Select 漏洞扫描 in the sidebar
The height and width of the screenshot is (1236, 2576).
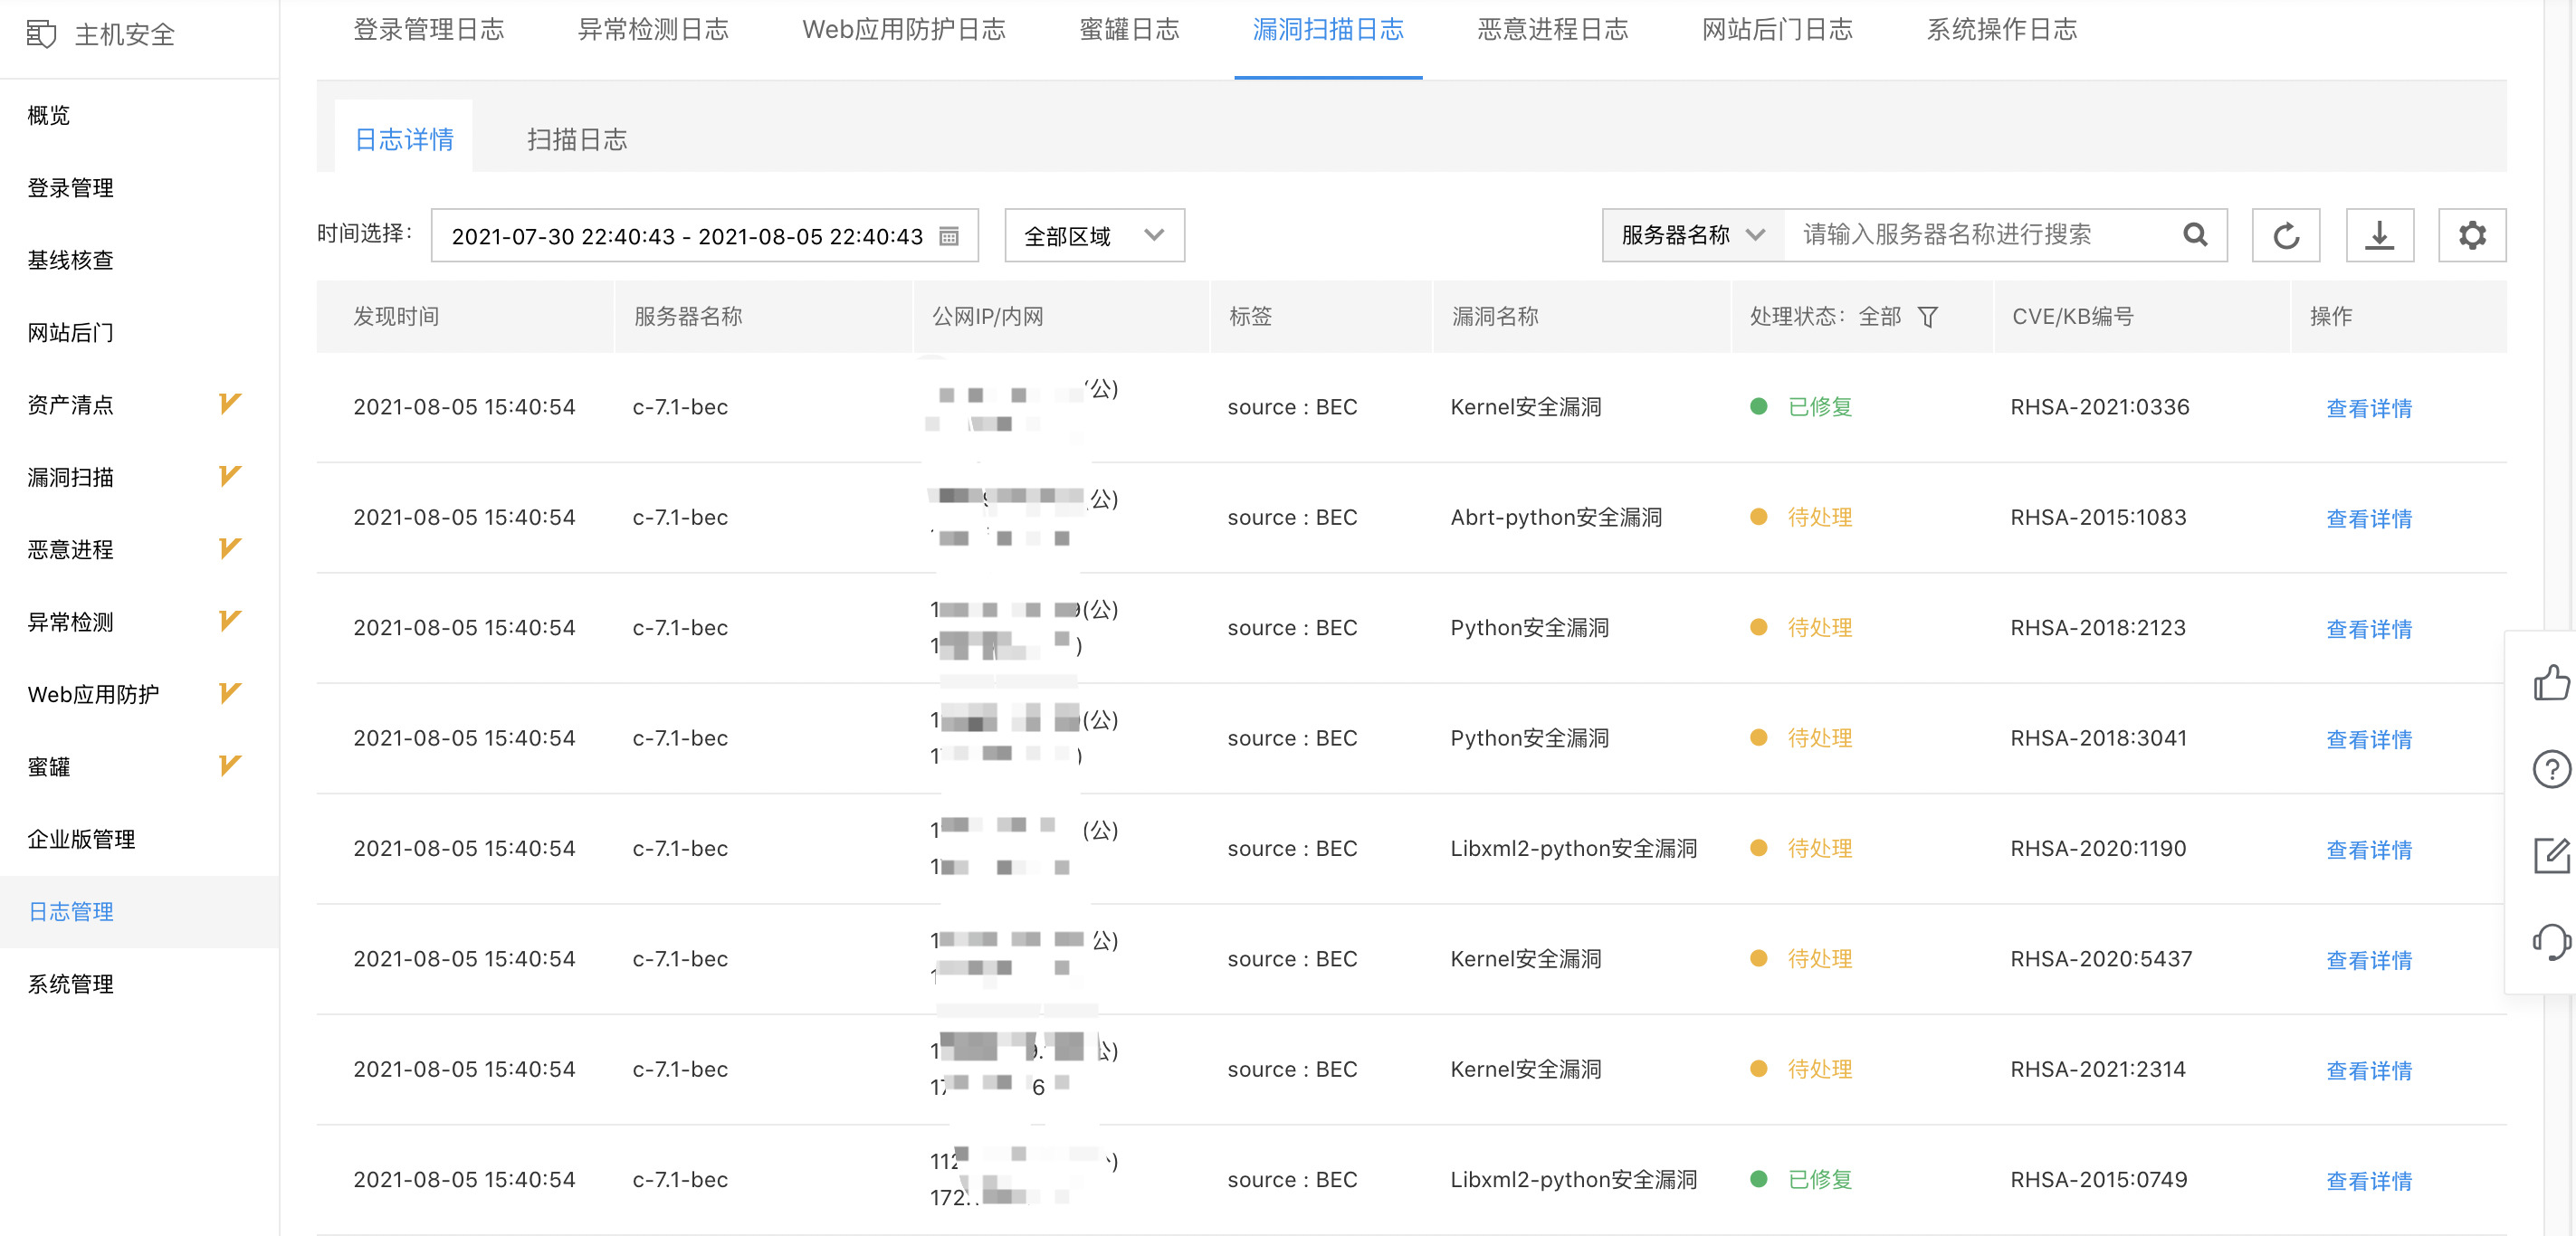(x=69, y=477)
